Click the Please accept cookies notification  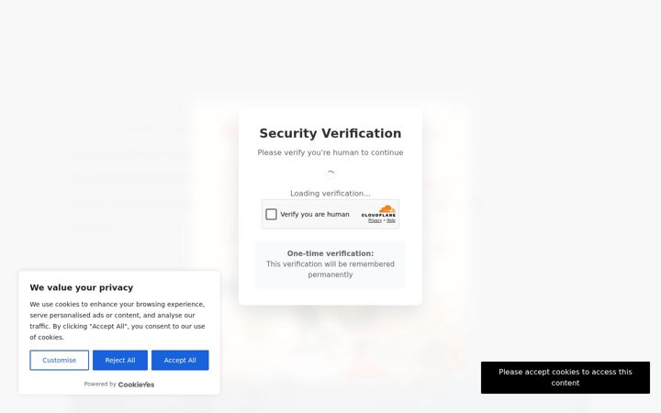coord(566,377)
